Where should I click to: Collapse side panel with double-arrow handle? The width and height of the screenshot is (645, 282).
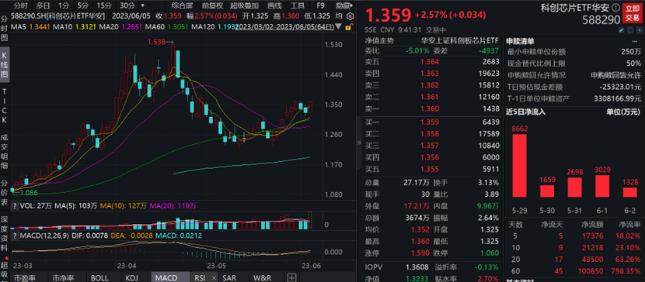pos(359,143)
